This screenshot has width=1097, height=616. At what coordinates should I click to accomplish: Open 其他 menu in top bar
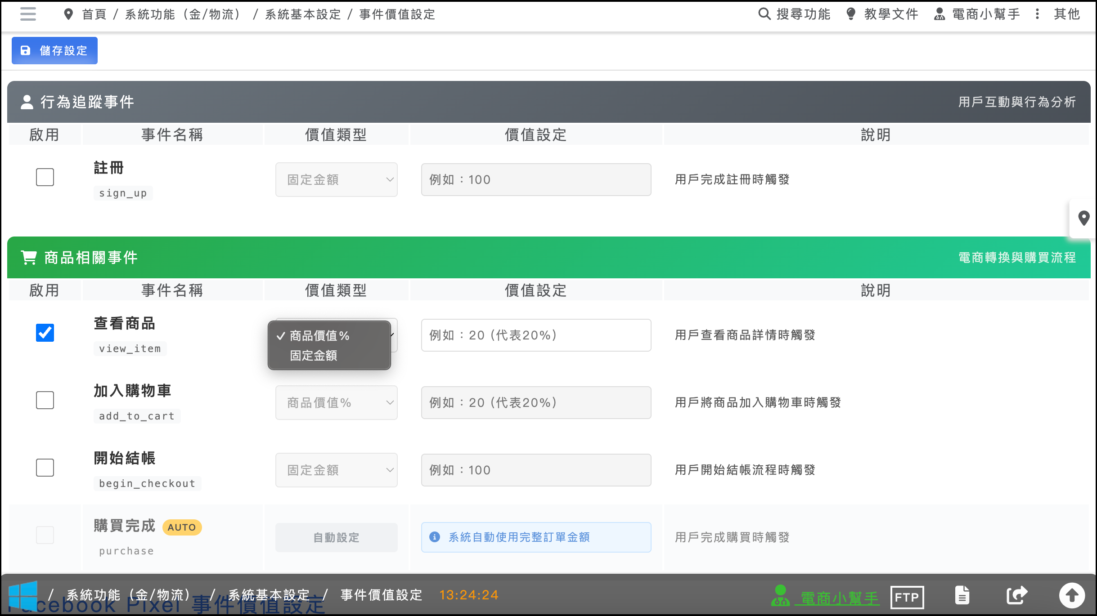[x=1067, y=14]
